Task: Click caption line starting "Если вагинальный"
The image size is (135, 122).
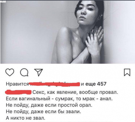Action: click(59, 99)
